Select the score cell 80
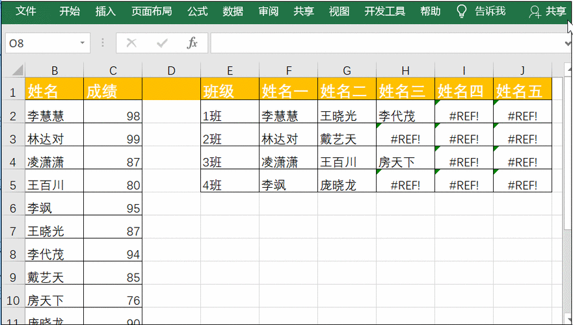The image size is (573, 325). (x=113, y=181)
